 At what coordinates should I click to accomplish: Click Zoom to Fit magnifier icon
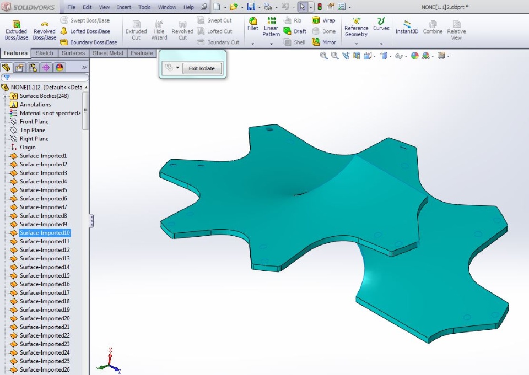[x=323, y=56]
